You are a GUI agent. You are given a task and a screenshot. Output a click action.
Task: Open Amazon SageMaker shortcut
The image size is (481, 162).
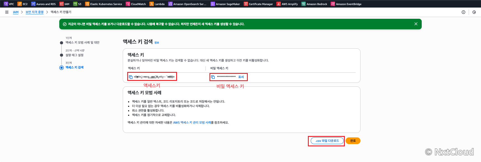pos(225,4)
